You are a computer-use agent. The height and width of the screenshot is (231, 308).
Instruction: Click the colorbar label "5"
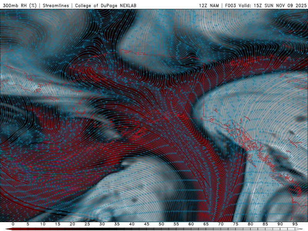pos(28,224)
